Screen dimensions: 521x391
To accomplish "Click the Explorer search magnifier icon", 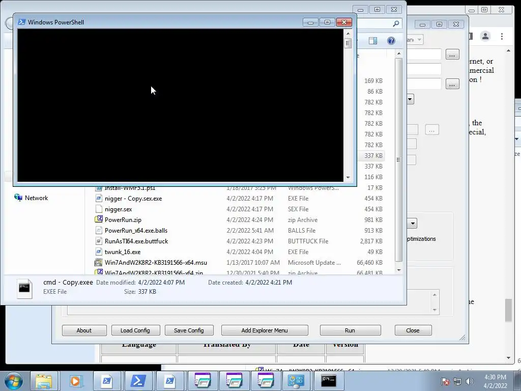I will pos(396,23).
